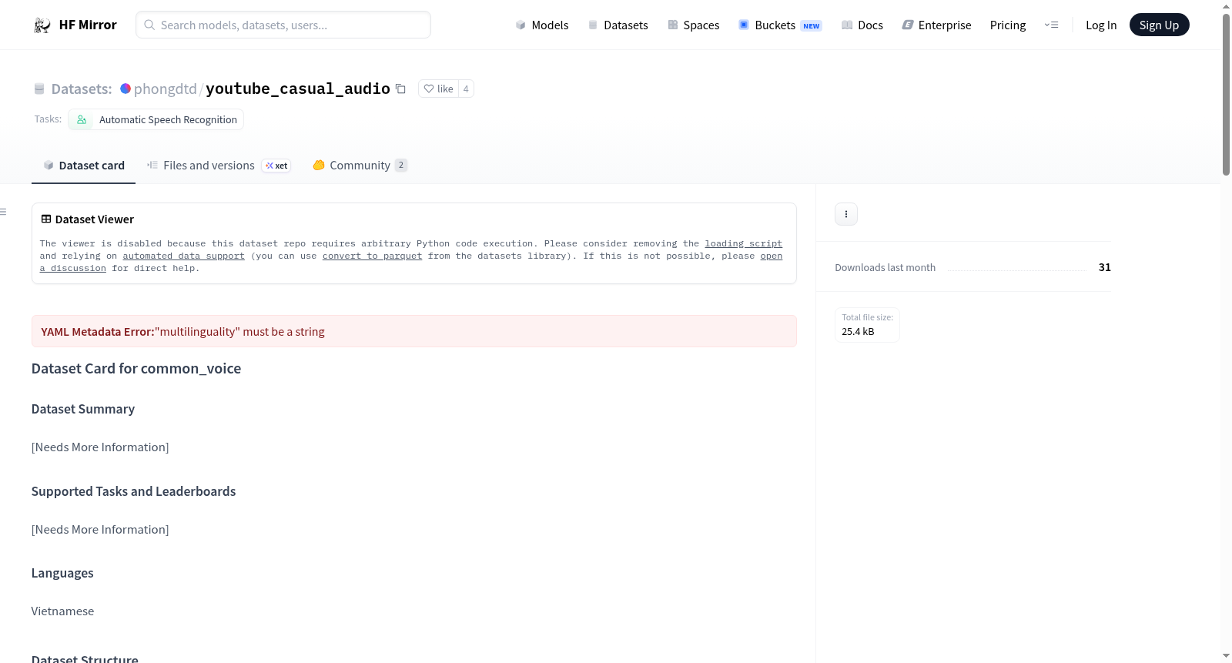The width and height of the screenshot is (1232, 663).
Task: Expand the navbar more-options dropdown
Action: click(x=1051, y=25)
